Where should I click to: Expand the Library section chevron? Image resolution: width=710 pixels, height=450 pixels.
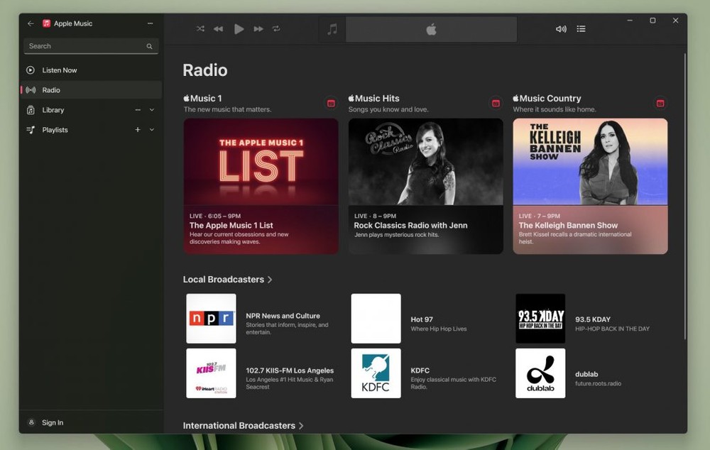coord(152,110)
